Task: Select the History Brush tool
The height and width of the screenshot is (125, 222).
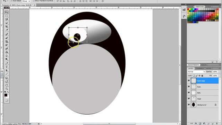Action: (7, 45)
